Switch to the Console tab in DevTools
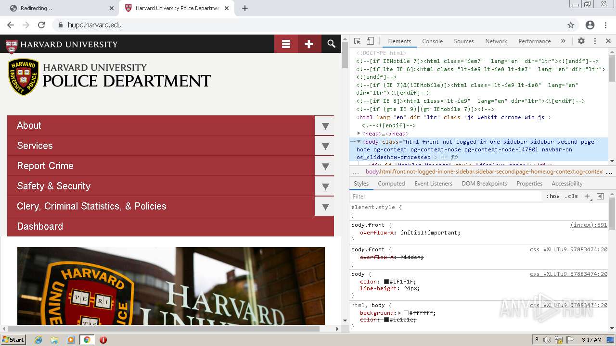Viewport: 616px width, 346px height. (x=432, y=41)
